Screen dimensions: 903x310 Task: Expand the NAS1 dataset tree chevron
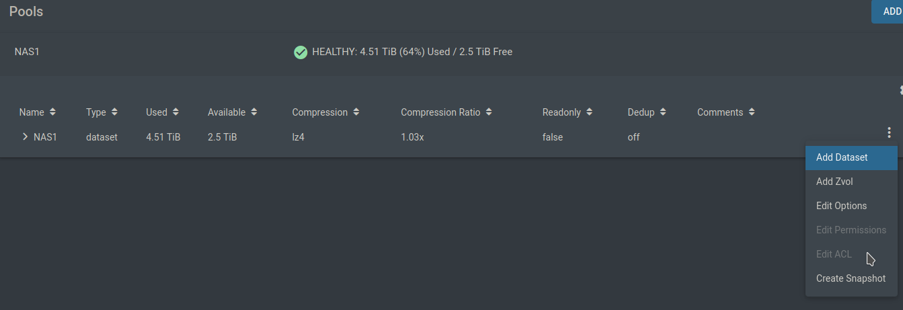coord(25,137)
